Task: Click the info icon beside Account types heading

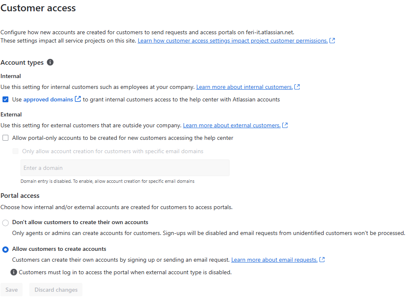Action: 50,62
